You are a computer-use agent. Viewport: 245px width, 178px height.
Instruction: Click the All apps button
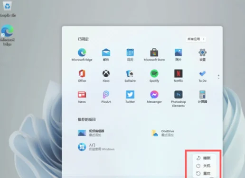(x=196, y=39)
